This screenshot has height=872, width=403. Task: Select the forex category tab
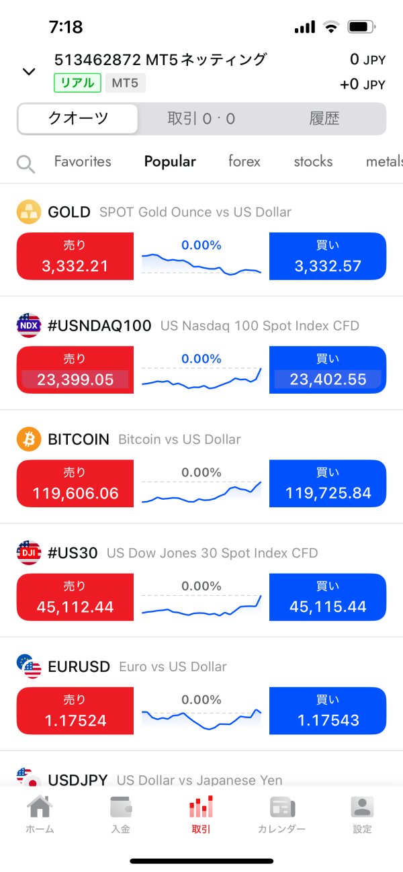pos(244,162)
